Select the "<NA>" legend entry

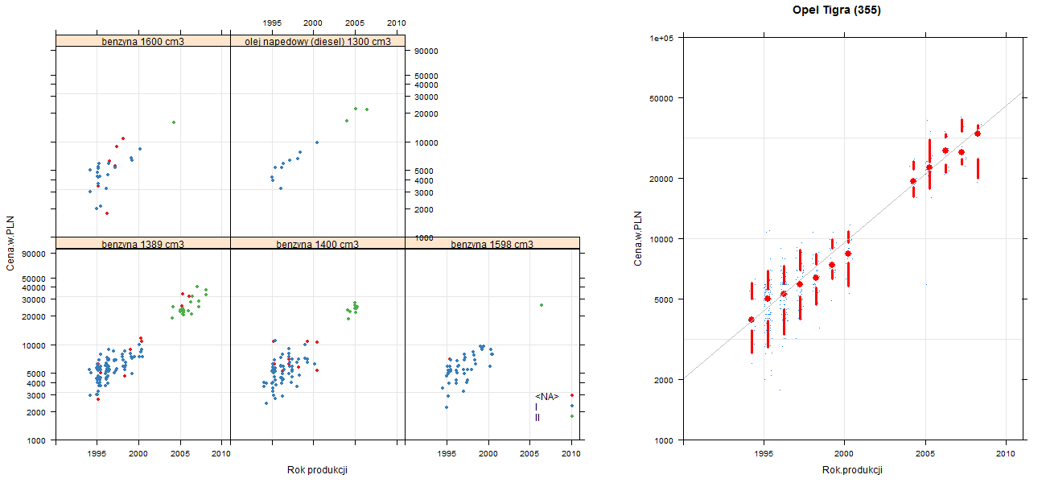pos(546,396)
